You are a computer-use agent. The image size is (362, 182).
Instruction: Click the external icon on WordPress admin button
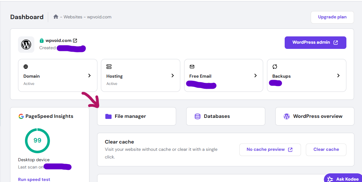click(x=336, y=42)
